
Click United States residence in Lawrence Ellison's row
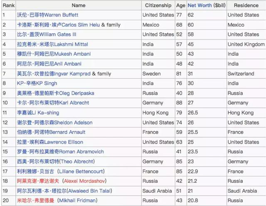point(243,142)
